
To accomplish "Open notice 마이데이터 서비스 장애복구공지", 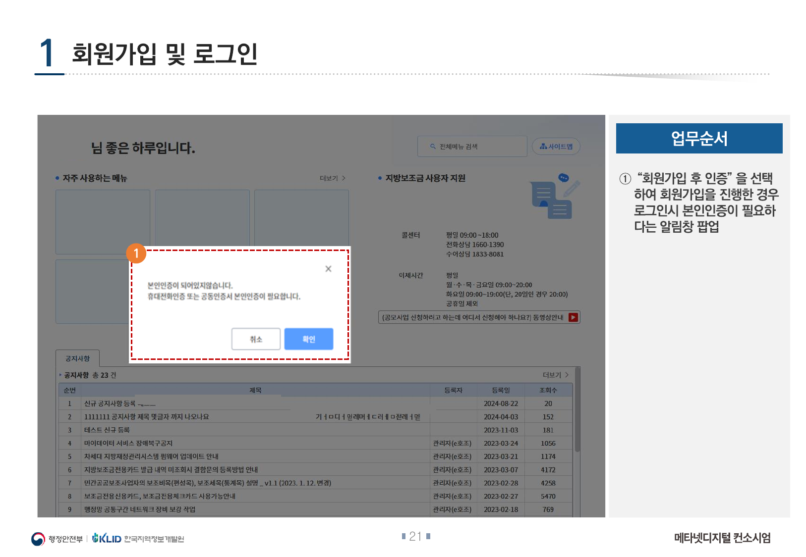I will pos(128,443).
